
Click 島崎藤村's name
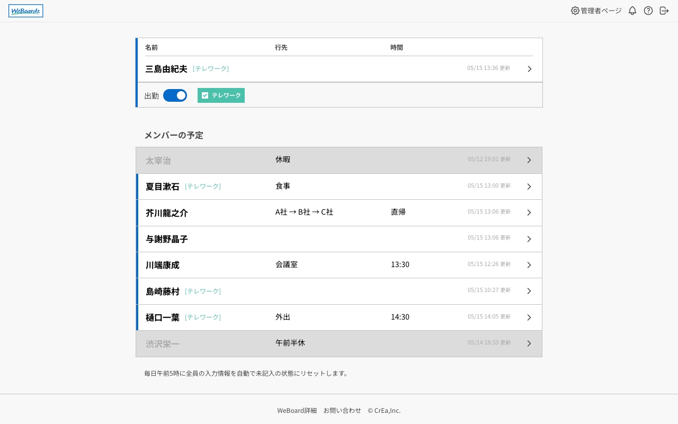click(163, 291)
